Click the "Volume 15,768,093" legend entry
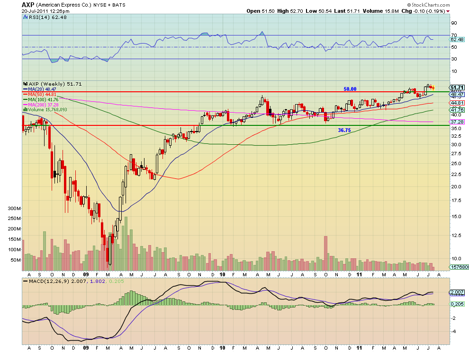This screenshot has width=469, height=352. point(47,110)
